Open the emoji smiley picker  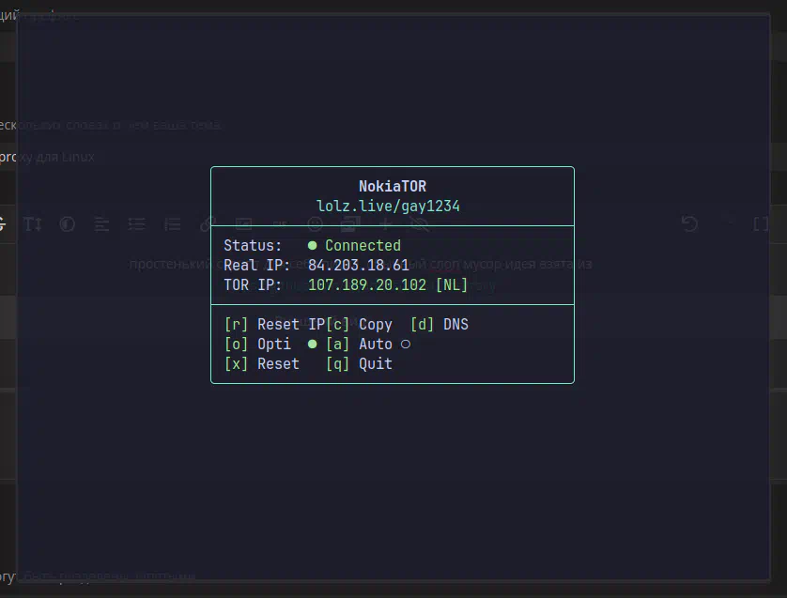[316, 223]
